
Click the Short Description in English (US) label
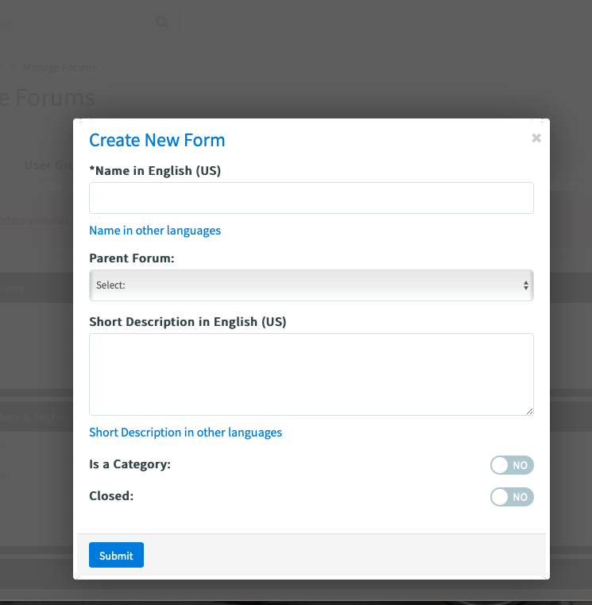point(188,322)
